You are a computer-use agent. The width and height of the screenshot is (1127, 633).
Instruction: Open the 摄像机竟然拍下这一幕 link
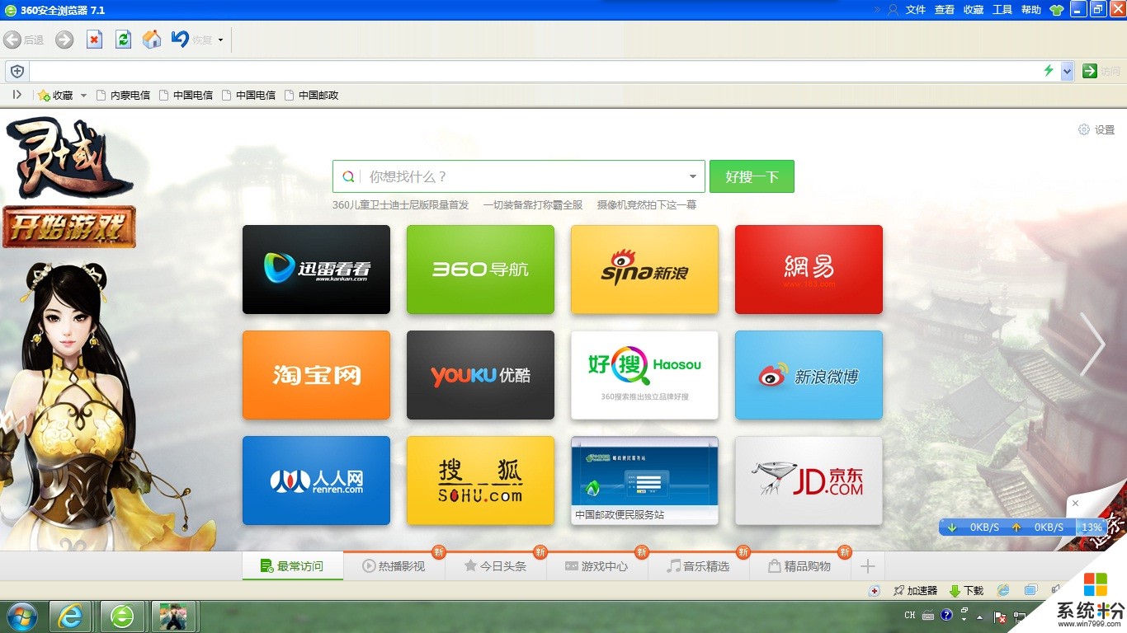coord(647,204)
